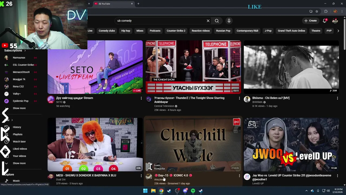Open the account avatar menu
This screenshot has width=346, height=195.
click(x=335, y=21)
